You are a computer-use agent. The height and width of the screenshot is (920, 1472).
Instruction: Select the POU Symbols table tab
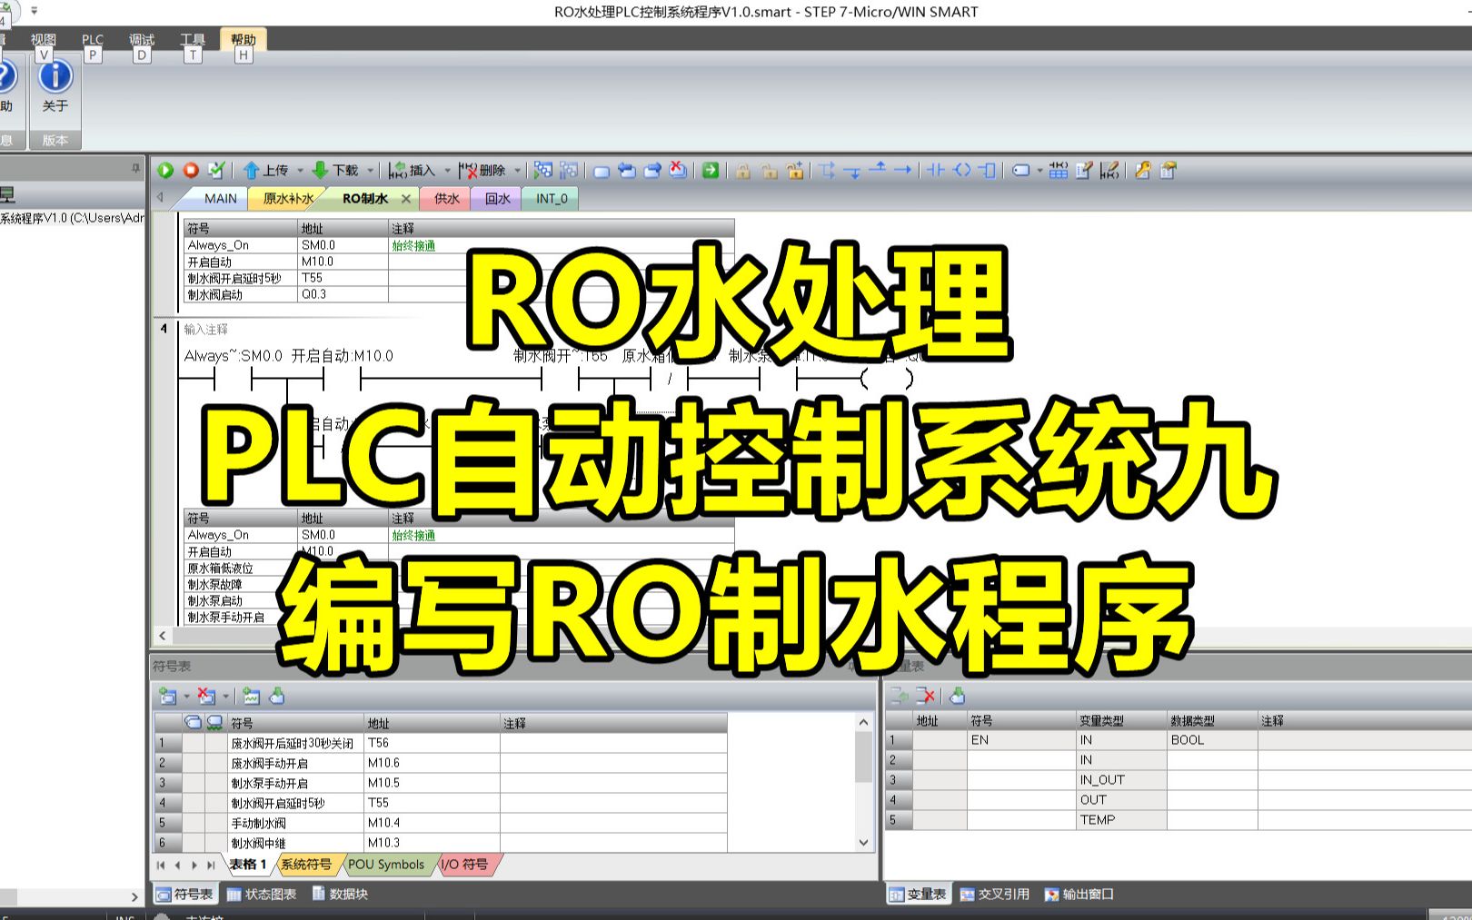pyautogui.click(x=386, y=865)
